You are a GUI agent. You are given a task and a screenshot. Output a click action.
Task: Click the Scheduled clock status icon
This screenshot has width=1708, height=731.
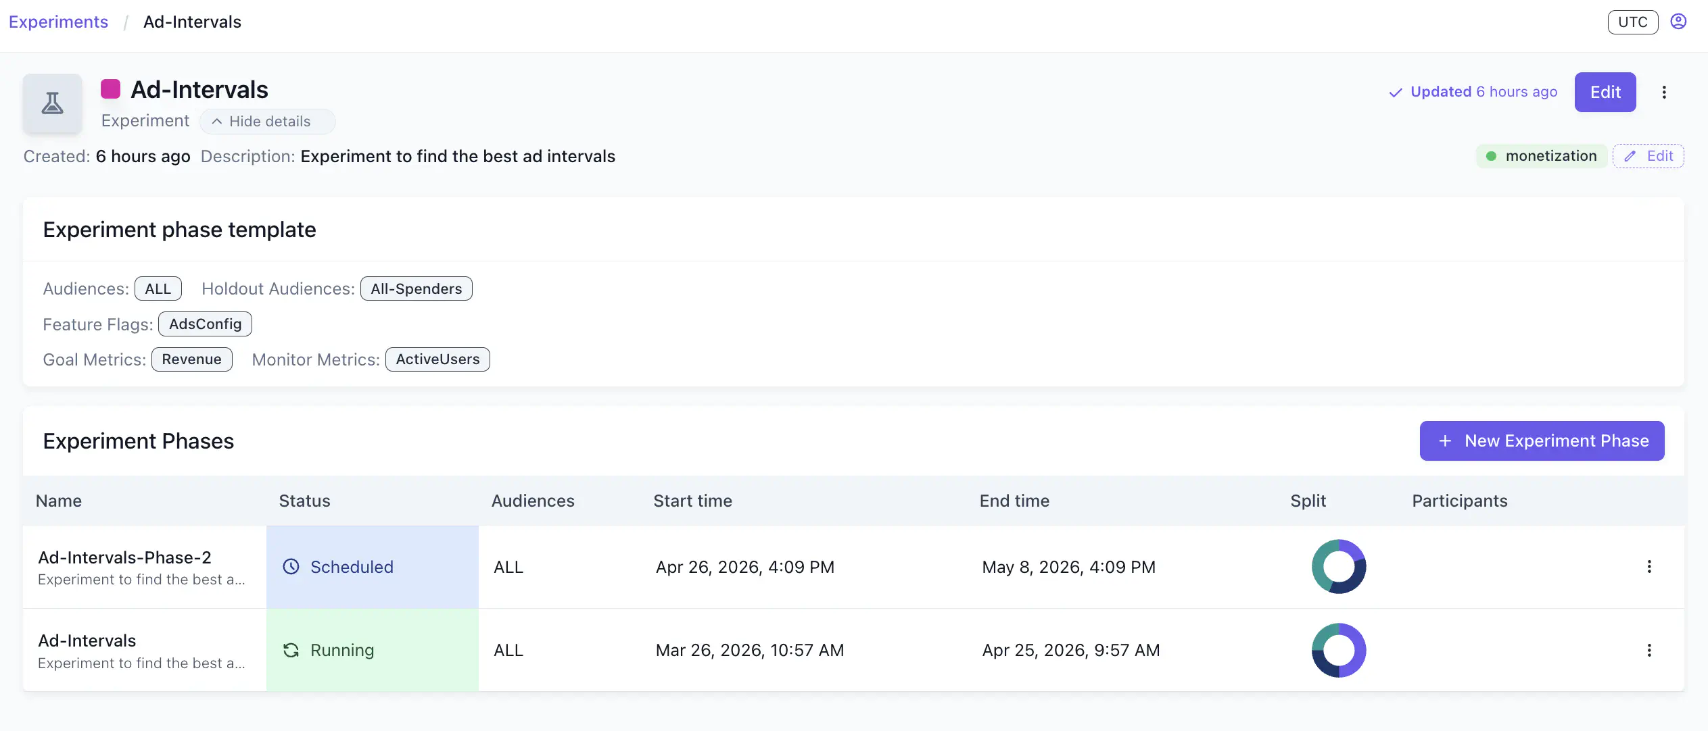[291, 567]
